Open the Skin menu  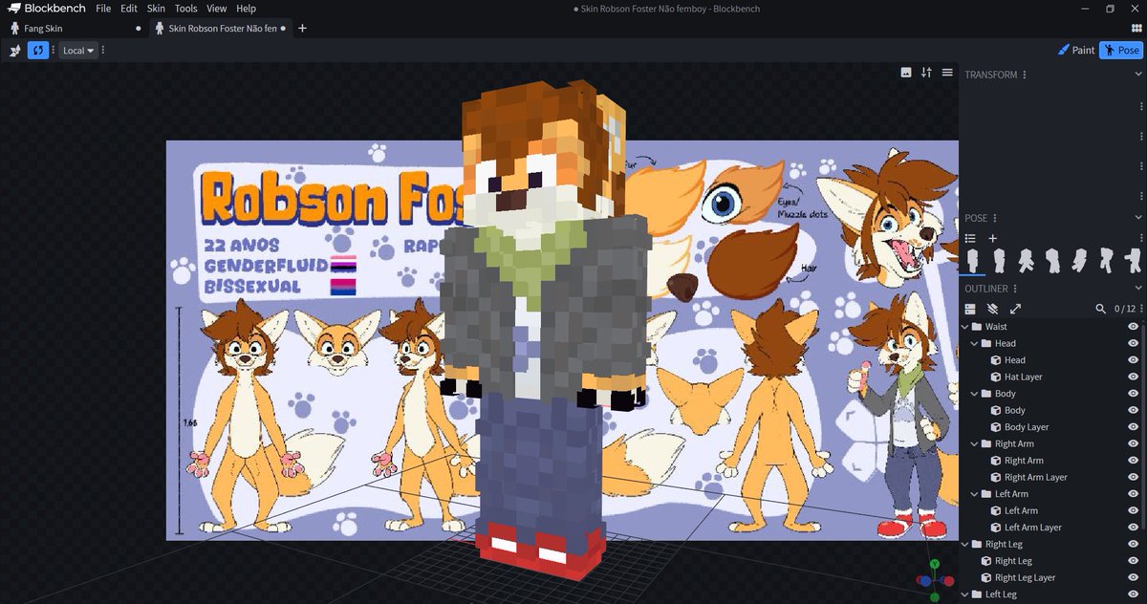click(x=156, y=9)
